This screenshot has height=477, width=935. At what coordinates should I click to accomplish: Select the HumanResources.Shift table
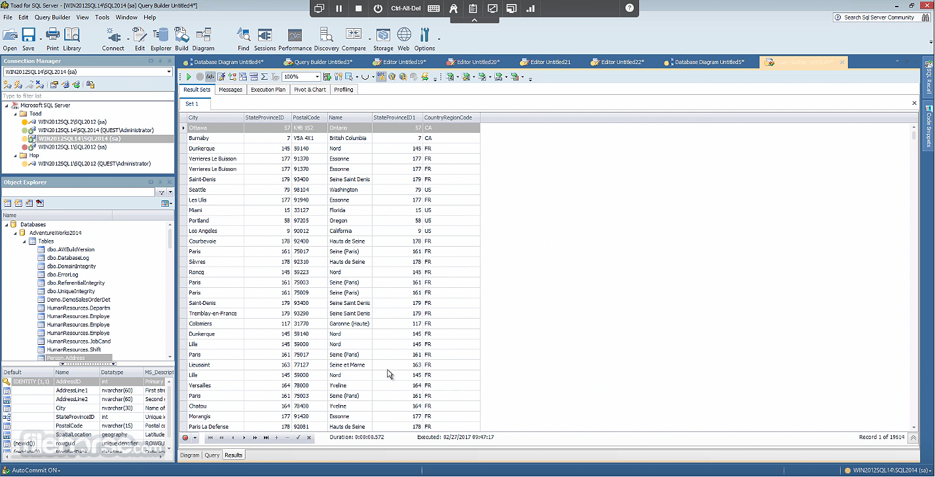click(73, 349)
